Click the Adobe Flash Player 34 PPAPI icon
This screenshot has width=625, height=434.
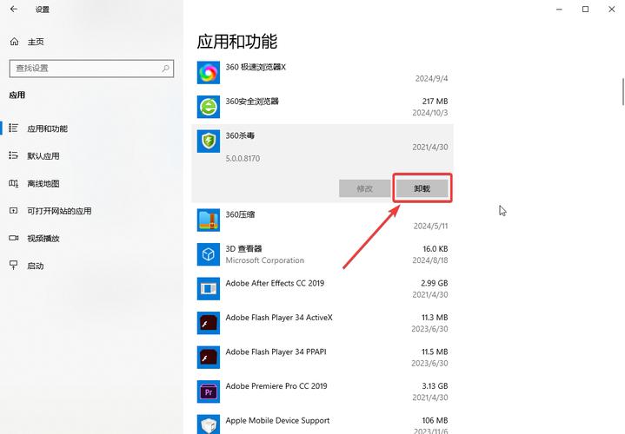click(209, 357)
